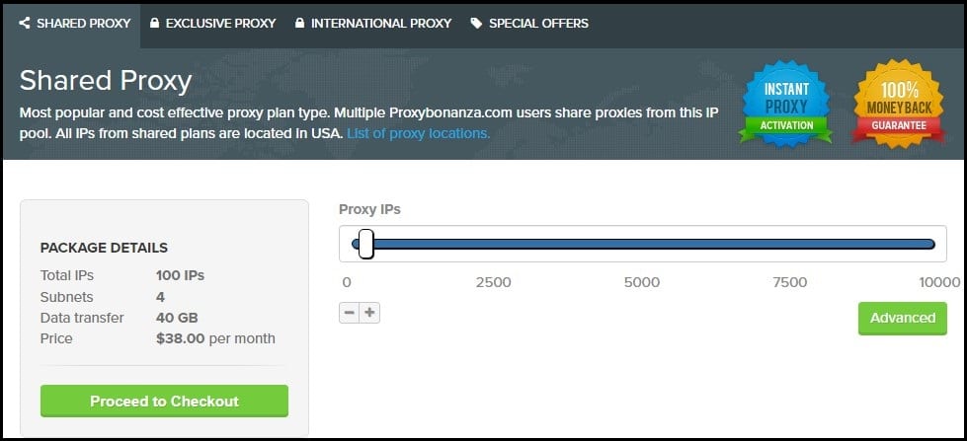The height and width of the screenshot is (441, 967).
Task: Click the share icon beside Shared Proxy
Action: click(x=25, y=23)
